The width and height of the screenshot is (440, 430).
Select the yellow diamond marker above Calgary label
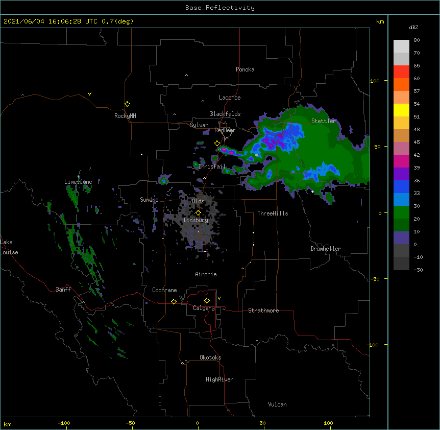click(x=207, y=301)
